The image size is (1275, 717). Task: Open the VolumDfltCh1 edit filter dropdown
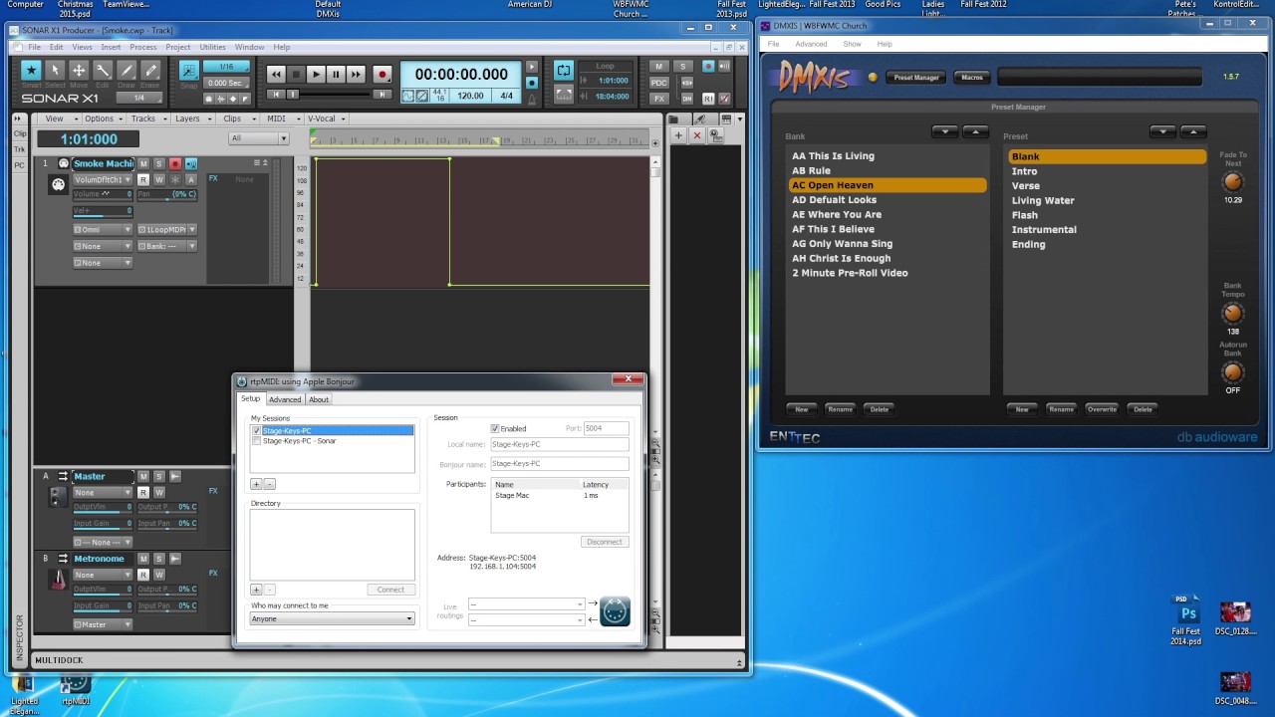pos(103,180)
